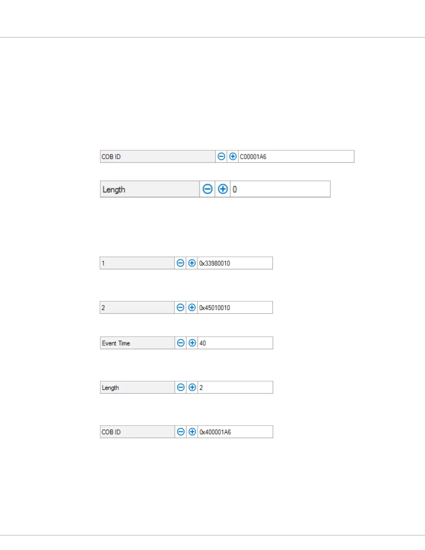The image size is (425, 550).
Task: Click minus icon for entry 1 0x33980010
Action: tap(180, 263)
